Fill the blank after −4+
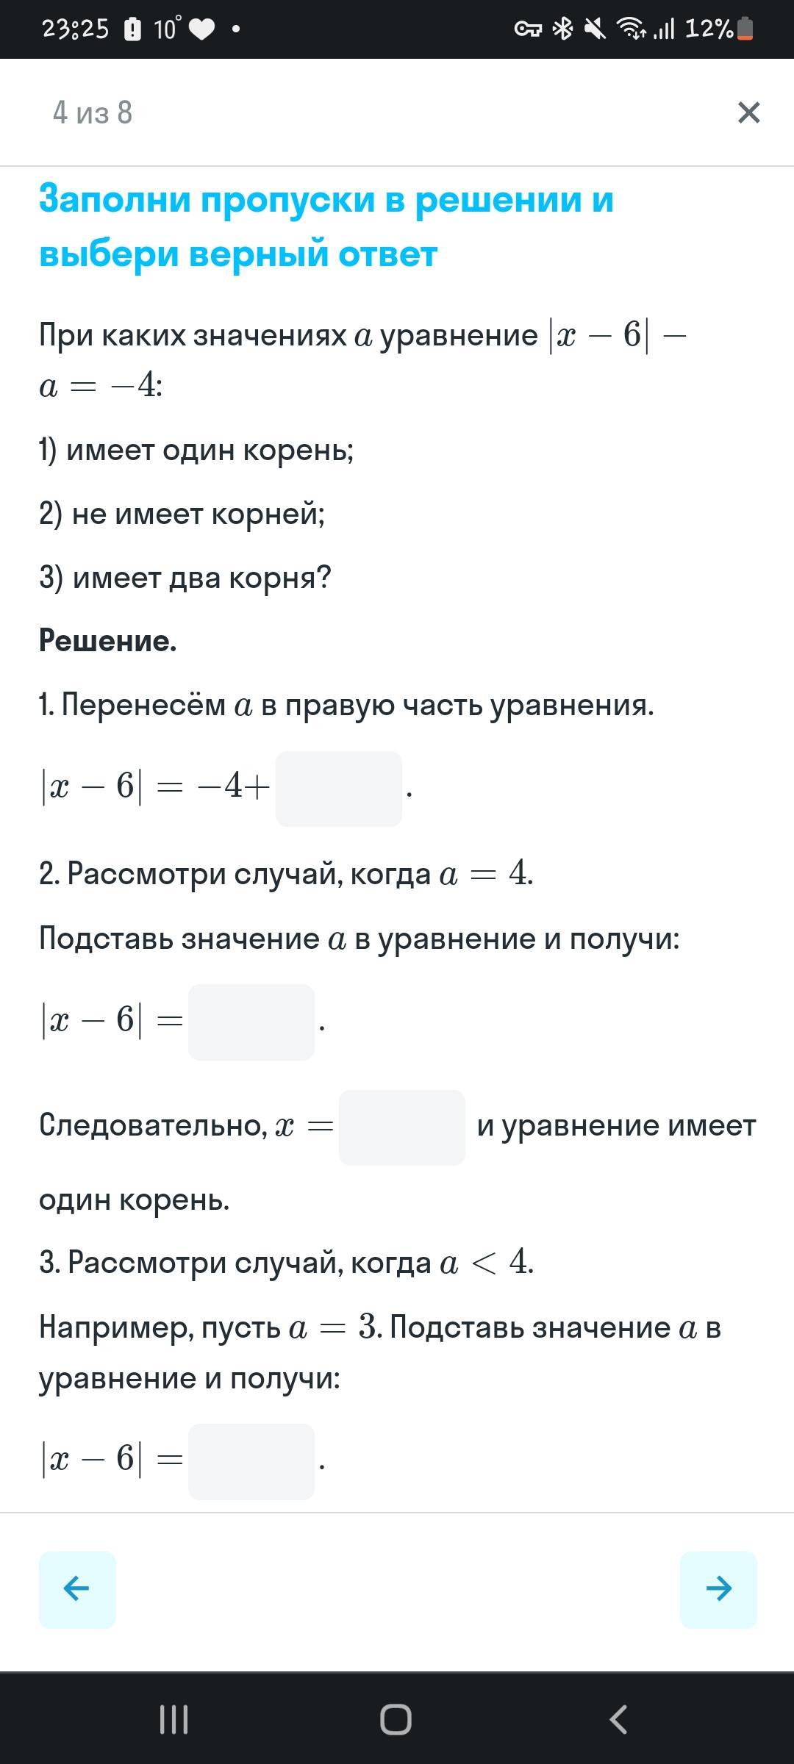The width and height of the screenshot is (794, 1764). tap(339, 789)
